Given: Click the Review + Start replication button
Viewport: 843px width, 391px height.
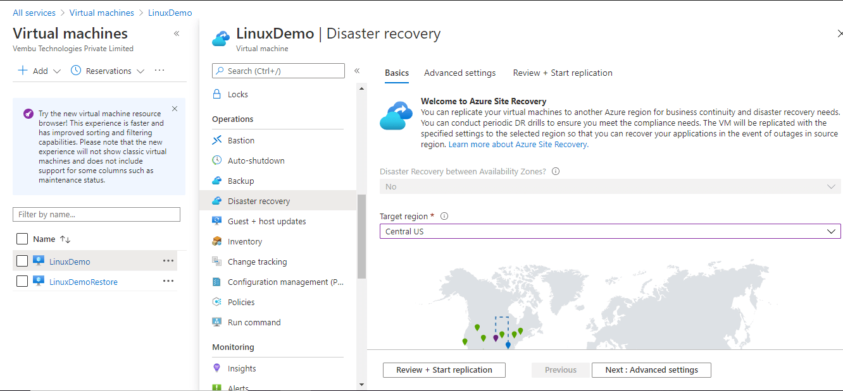Looking at the screenshot, I should click(444, 370).
